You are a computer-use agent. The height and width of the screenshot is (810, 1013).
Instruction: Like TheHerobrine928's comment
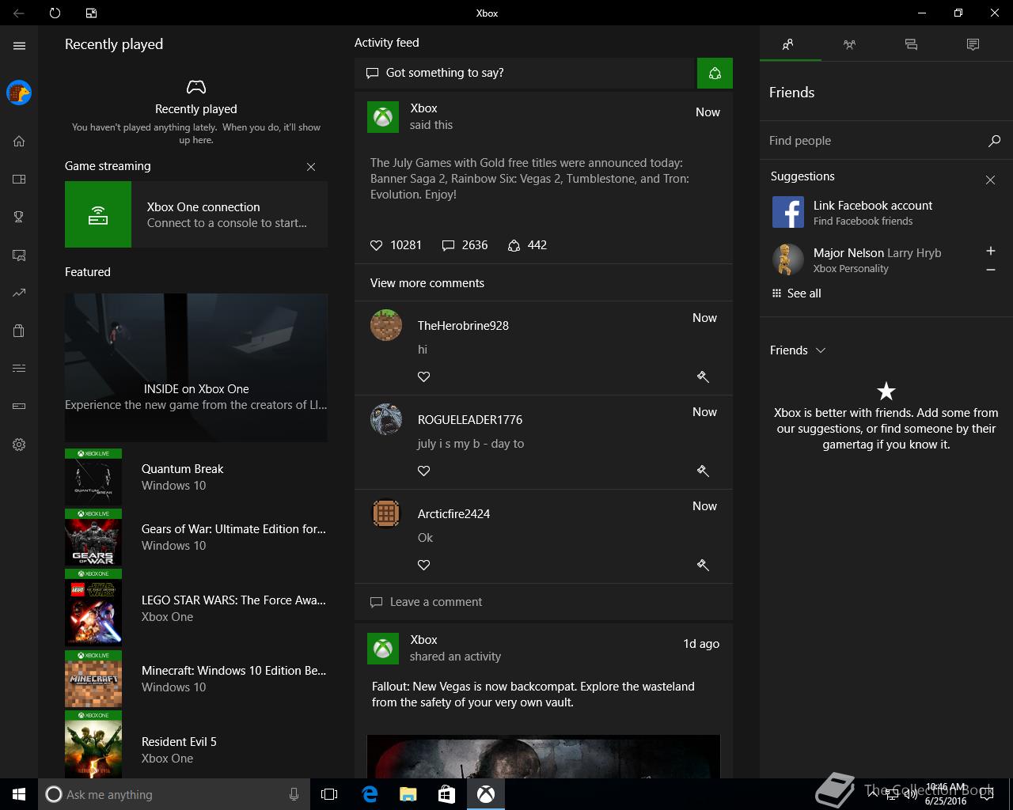coord(424,377)
